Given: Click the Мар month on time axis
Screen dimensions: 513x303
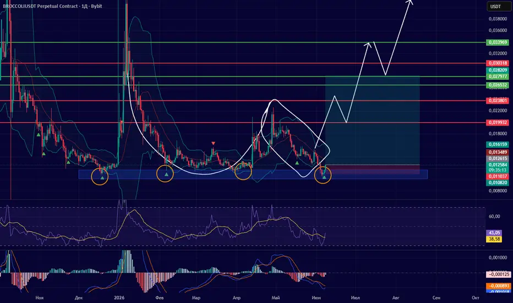Looking at the screenshot, I should coord(196,297).
